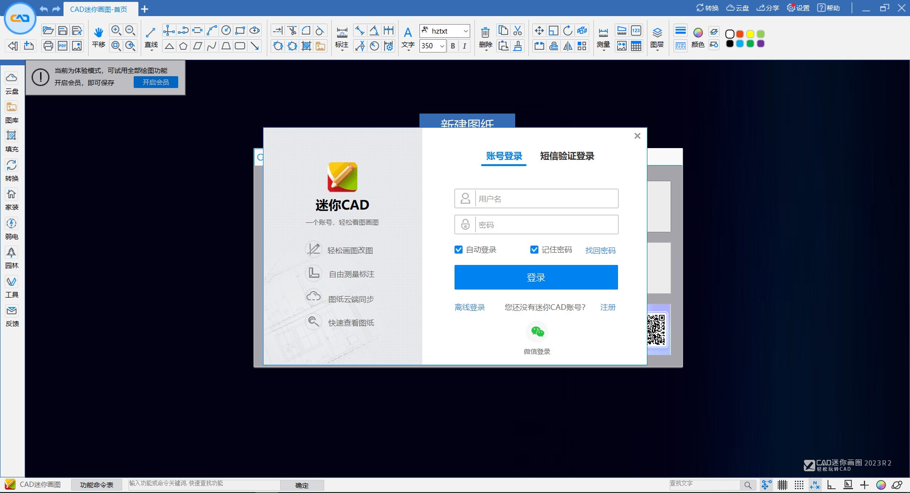The image size is (910, 493).
Task: Select the triangle shape tool
Action: [x=169, y=46]
